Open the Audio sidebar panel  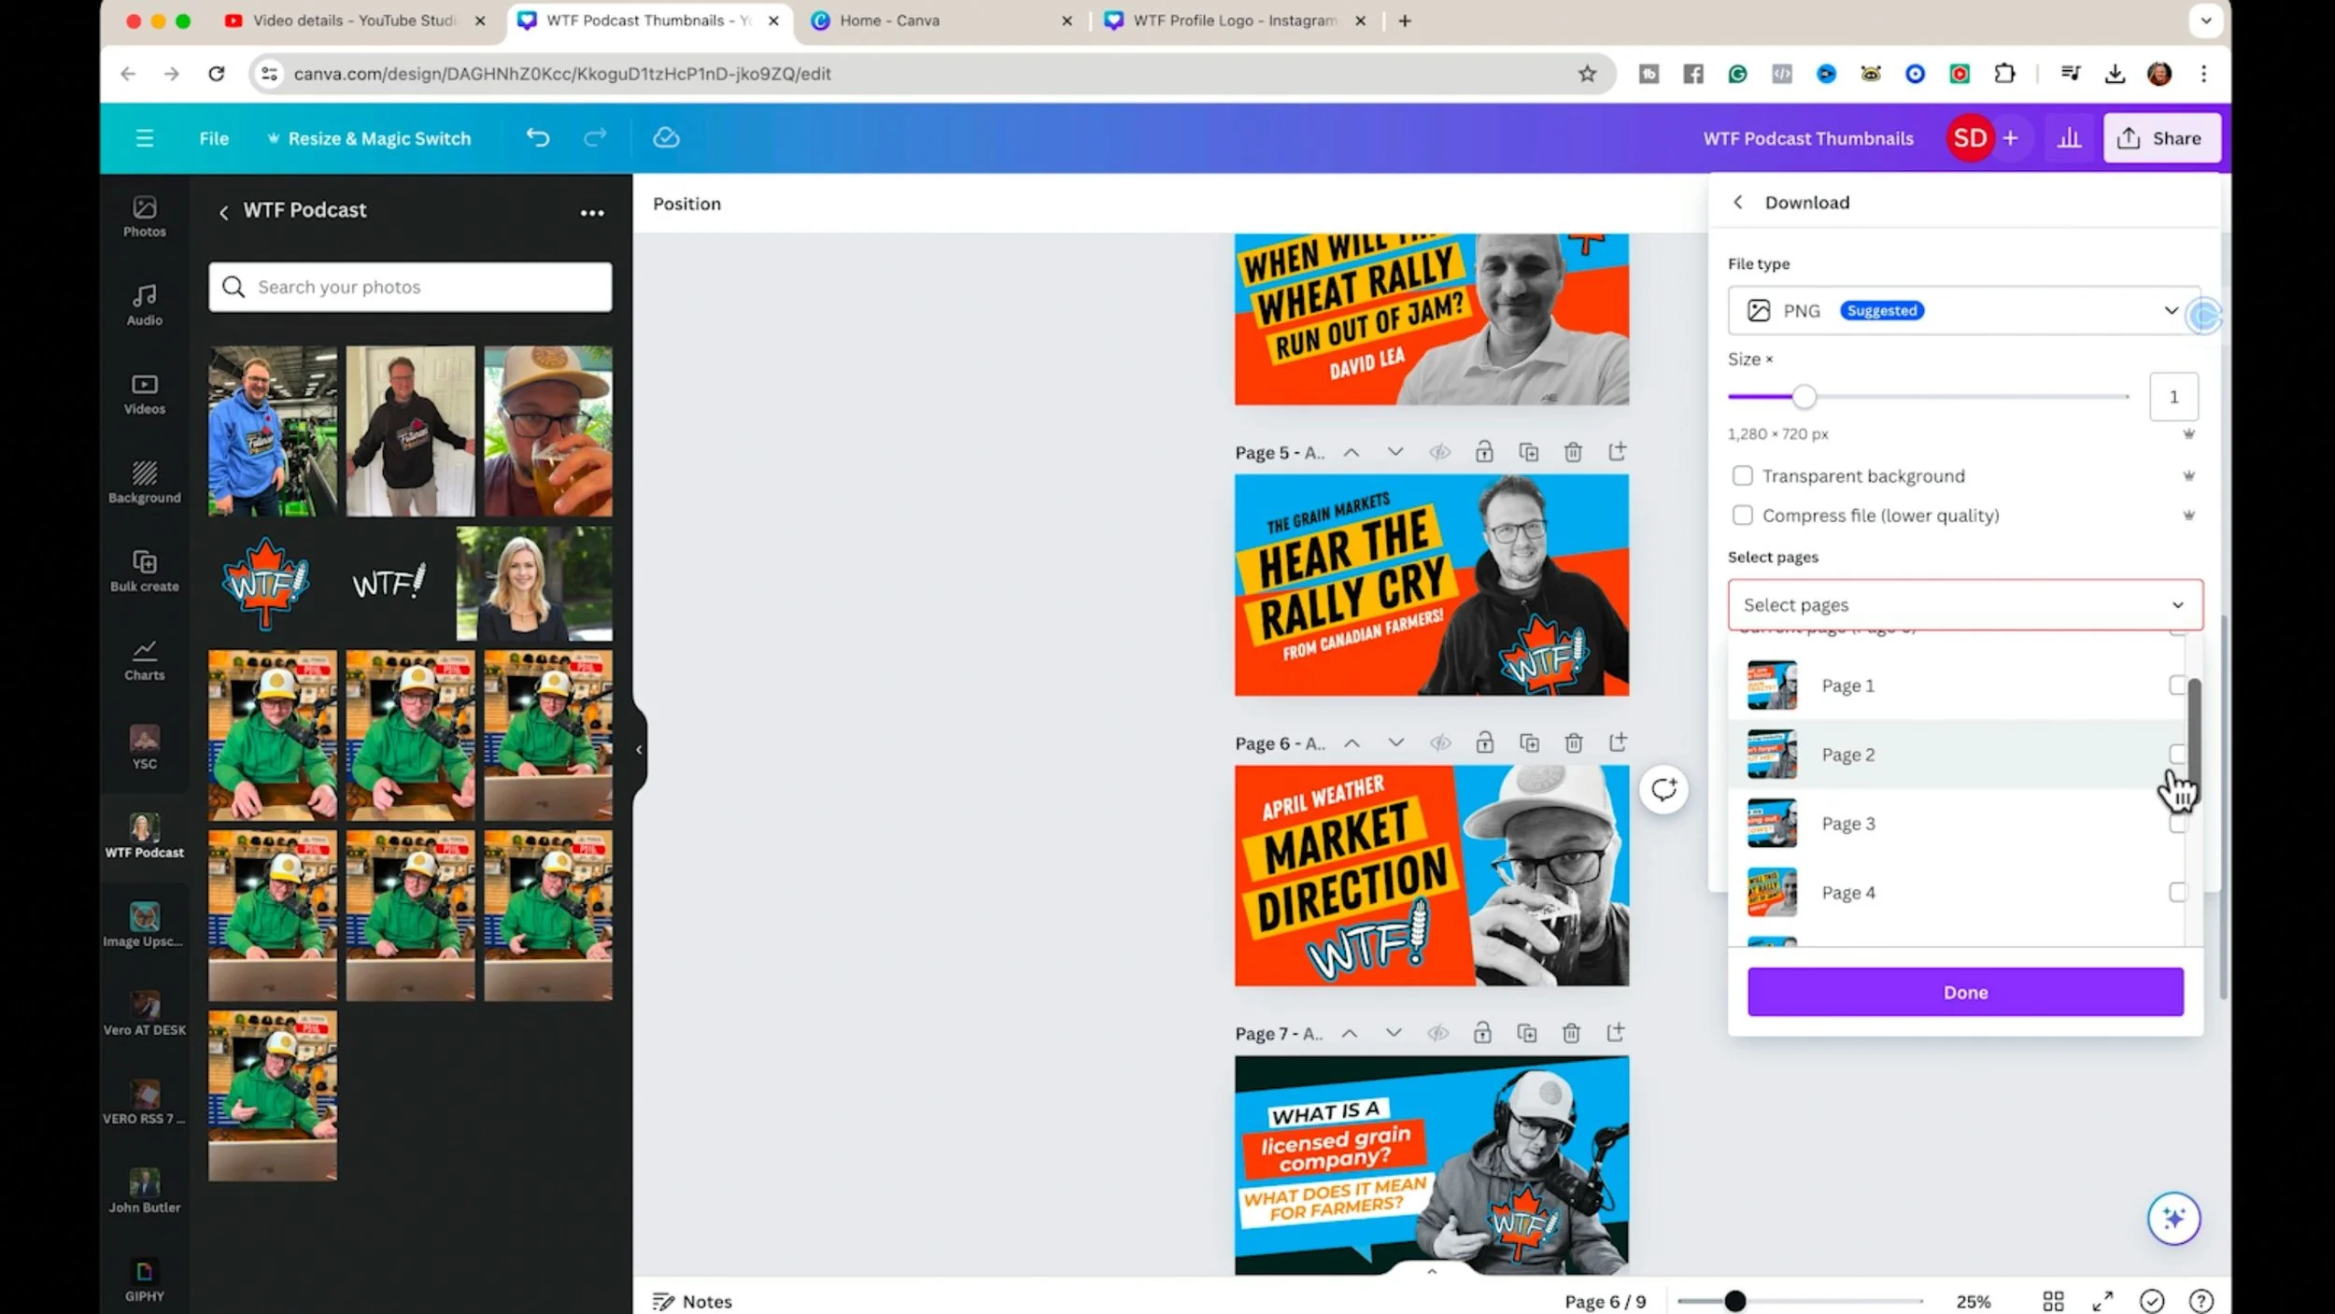pyautogui.click(x=144, y=305)
